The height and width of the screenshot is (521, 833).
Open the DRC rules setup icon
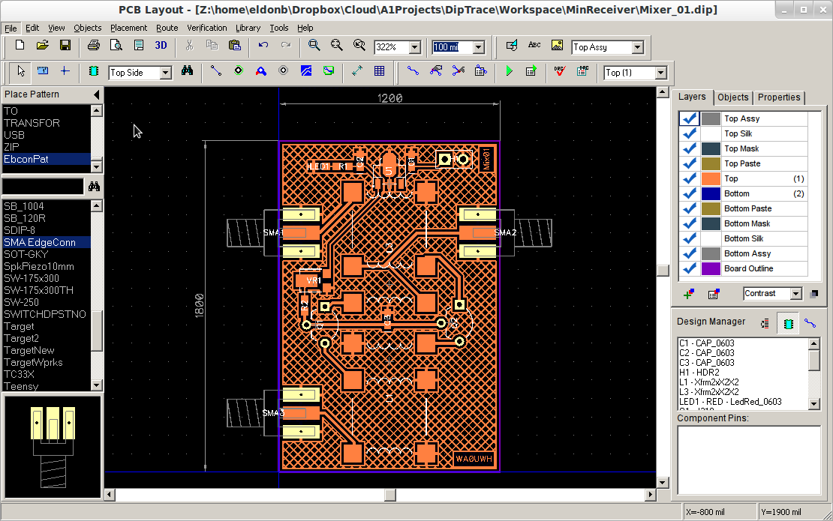click(x=583, y=71)
